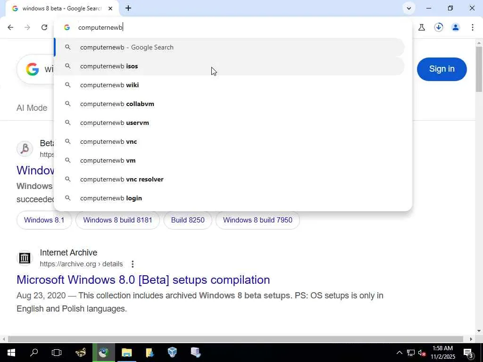Open a new tab with plus button
This screenshot has width=483, height=362.
coord(128,8)
